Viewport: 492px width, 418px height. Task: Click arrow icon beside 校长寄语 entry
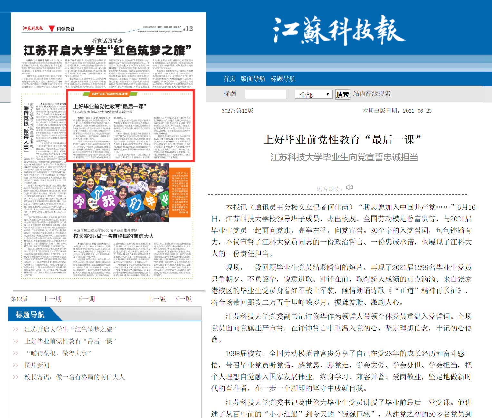click(15, 377)
